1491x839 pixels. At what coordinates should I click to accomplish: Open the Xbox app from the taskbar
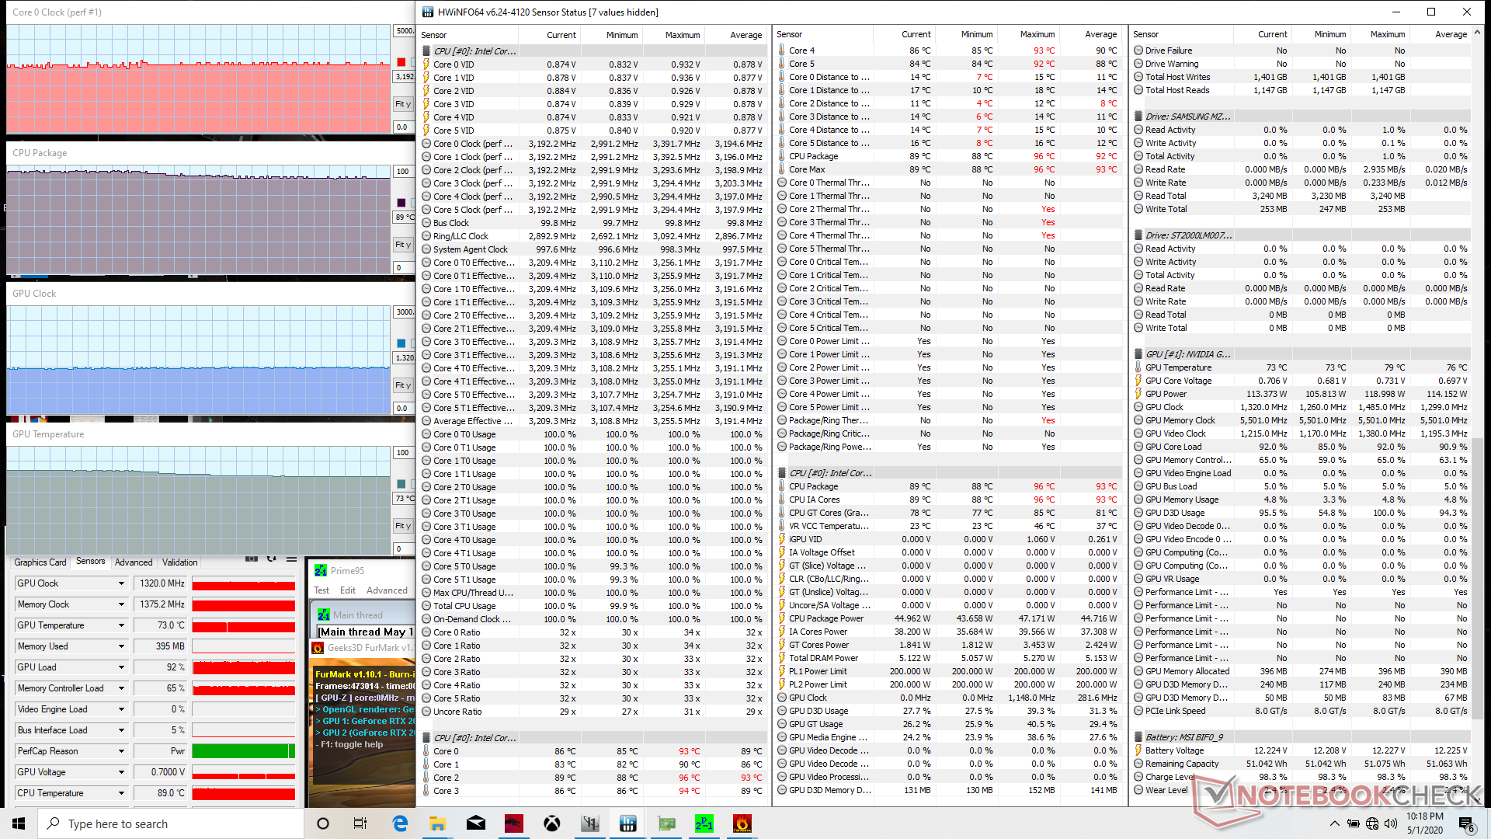coord(552,823)
